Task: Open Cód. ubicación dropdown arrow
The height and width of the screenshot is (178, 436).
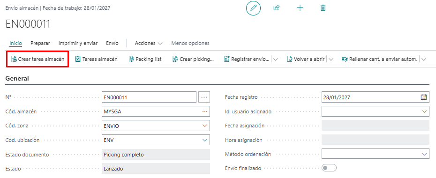Action: [x=205, y=140]
